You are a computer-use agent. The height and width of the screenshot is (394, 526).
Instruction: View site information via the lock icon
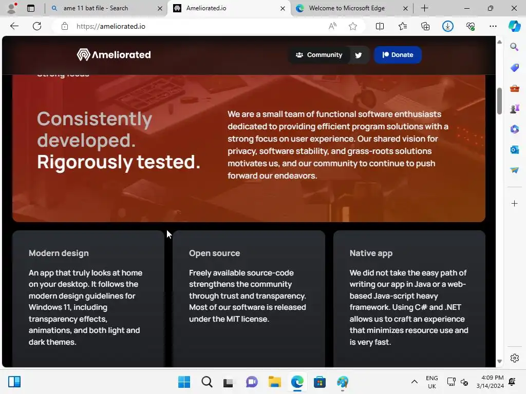pyautogui.click(x=65, y=26)
